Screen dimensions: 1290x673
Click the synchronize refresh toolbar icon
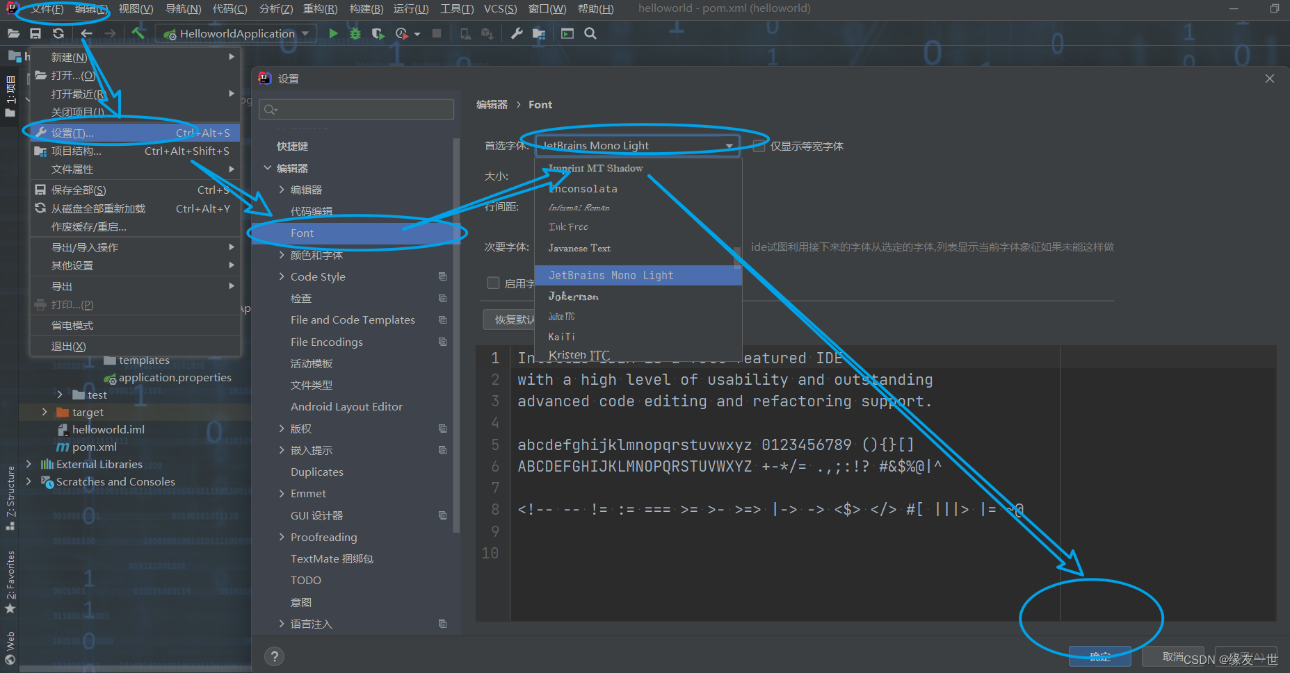[x=58, y=33]
